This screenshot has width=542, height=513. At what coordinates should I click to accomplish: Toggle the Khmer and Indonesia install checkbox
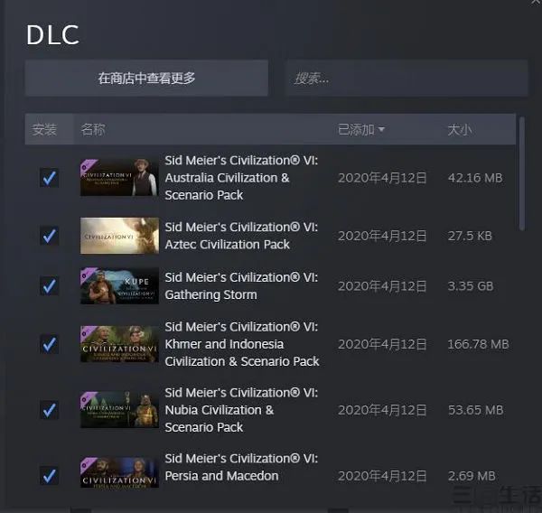click(x=49, y=344)
